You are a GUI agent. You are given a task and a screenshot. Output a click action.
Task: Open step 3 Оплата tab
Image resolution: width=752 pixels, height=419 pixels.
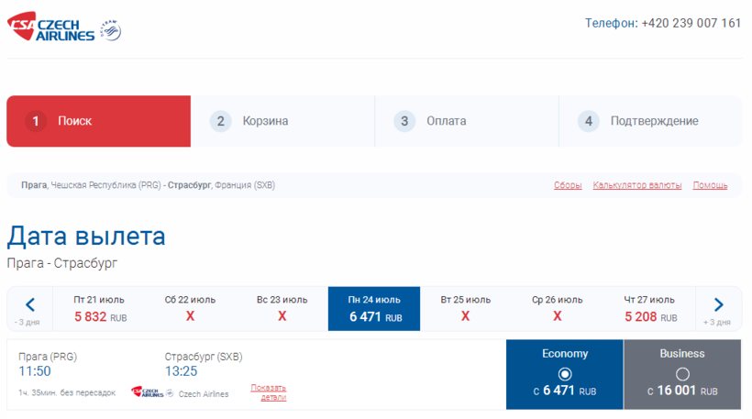(466, 121)
